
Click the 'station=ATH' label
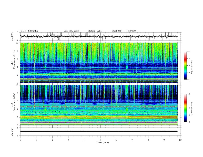click(x=95, y=31)
